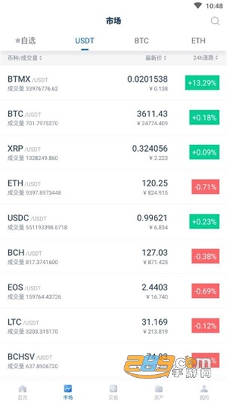Screen dimensions: 227x403
Task: Toggle the -0.71% ETH change badge
Action: pos(206,187)
